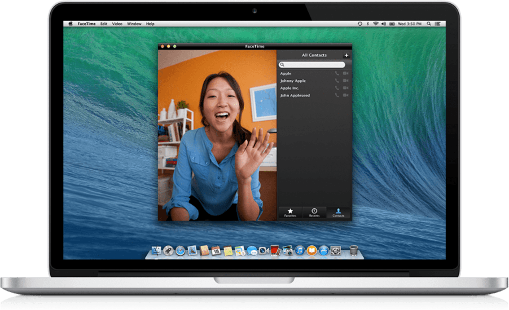Select the Apple contact row
This screenshot has height=310, width=509.
point(314,73)
